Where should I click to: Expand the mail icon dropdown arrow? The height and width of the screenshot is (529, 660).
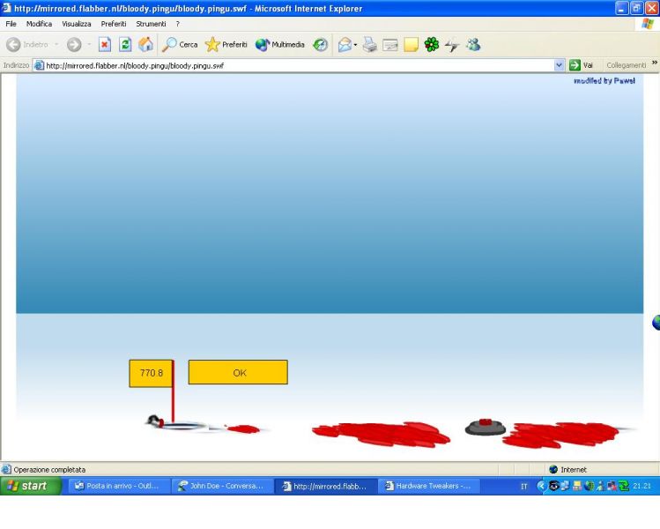click(x=356, y=45)
